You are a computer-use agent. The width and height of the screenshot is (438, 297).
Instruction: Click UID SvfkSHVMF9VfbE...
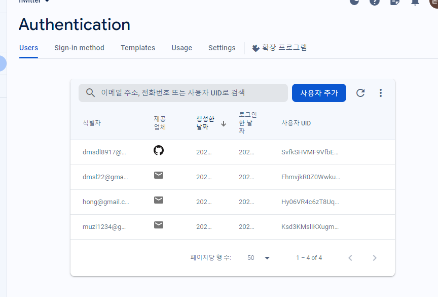(x=310, y=152)
